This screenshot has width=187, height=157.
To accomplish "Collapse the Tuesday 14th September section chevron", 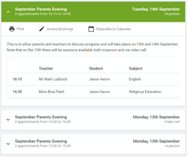I will [8, 12].
